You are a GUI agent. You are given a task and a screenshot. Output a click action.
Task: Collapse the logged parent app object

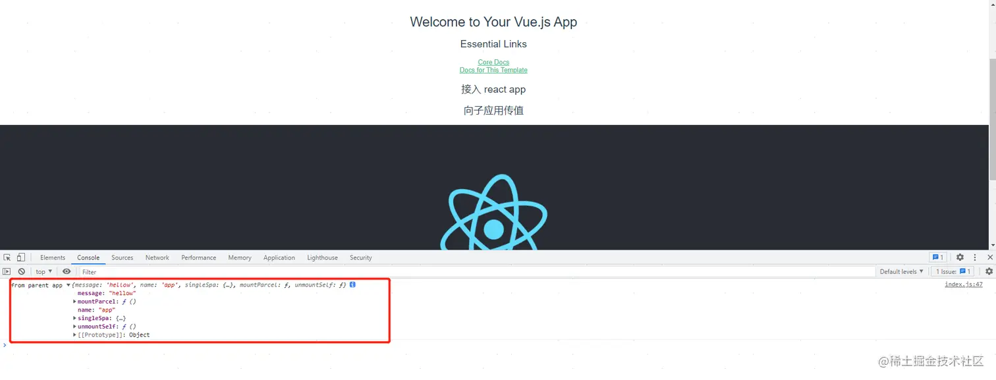pos(69,285)
